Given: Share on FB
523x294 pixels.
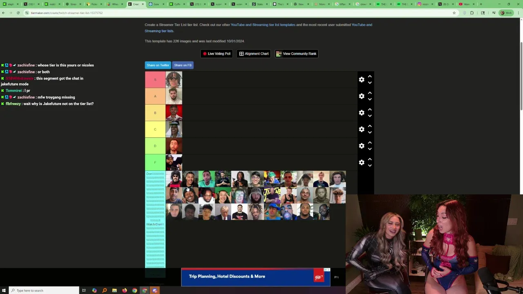Looking at the screenshot, I should coord(183,65).
